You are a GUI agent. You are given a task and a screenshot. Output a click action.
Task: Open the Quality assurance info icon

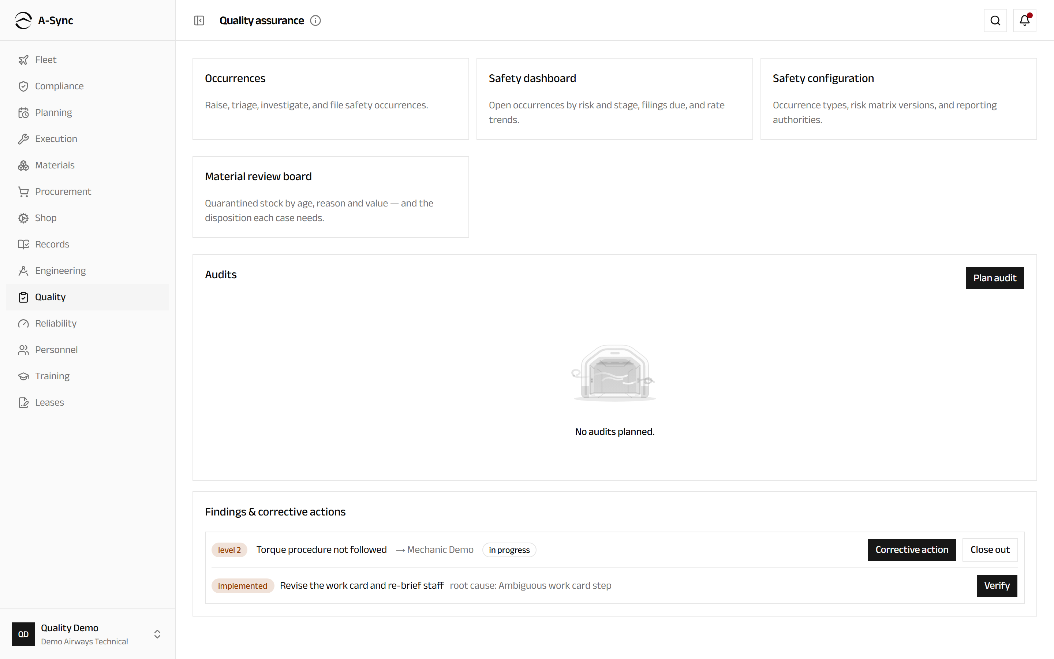(315, 21)
